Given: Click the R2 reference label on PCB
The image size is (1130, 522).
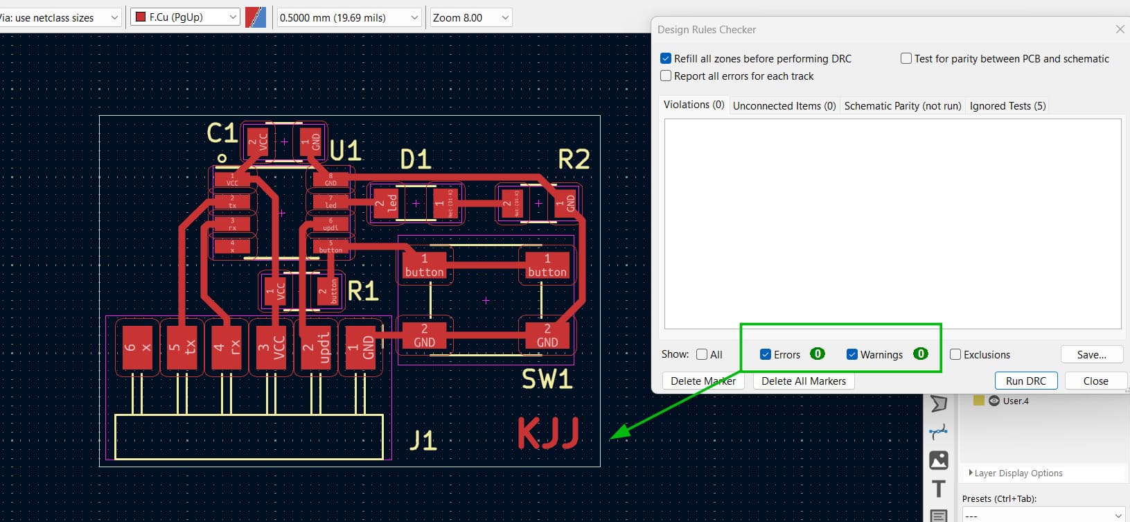Looking at the screenshot, I should [574, 160].
